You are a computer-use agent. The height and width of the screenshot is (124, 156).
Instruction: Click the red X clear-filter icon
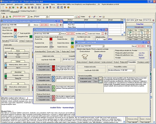point(79,17)
